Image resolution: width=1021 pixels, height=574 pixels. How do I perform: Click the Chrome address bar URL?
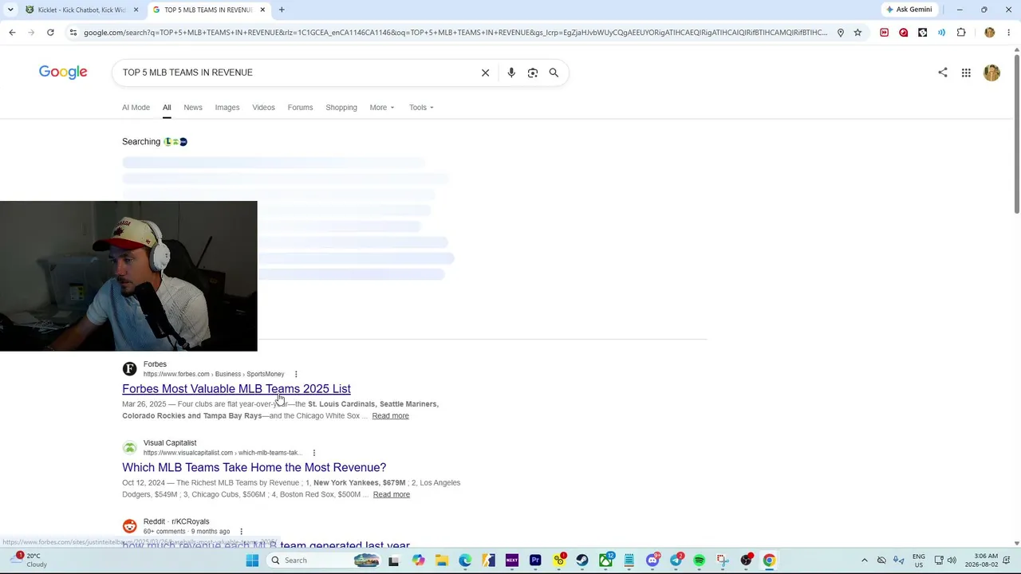(x=455, y=33)
